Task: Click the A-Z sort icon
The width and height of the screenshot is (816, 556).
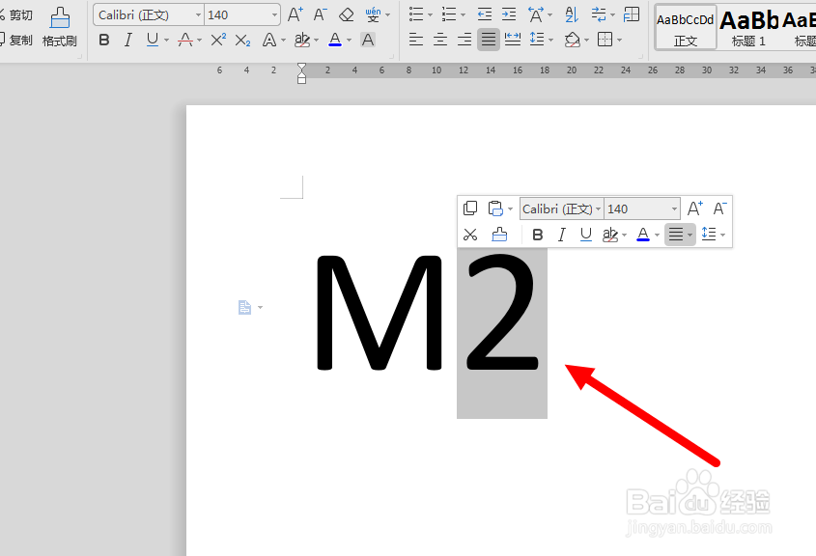Action: click(572, 14)
